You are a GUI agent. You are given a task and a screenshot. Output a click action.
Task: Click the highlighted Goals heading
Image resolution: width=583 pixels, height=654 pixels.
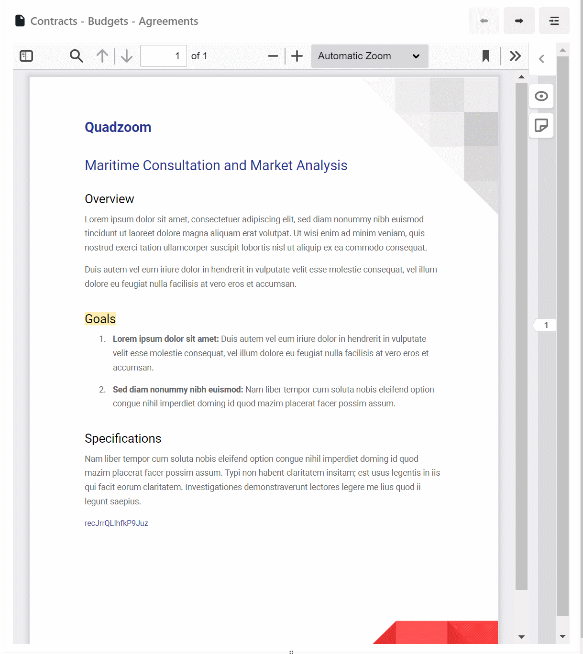coord(100,319)
